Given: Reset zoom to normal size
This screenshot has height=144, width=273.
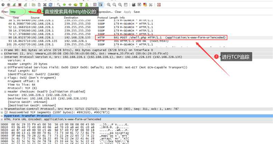Looking at the screenshot, I should click(x=120, y=5).
